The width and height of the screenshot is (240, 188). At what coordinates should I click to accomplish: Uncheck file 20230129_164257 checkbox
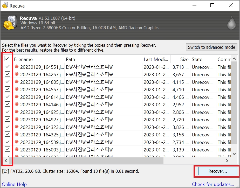[x=8, y=74]
